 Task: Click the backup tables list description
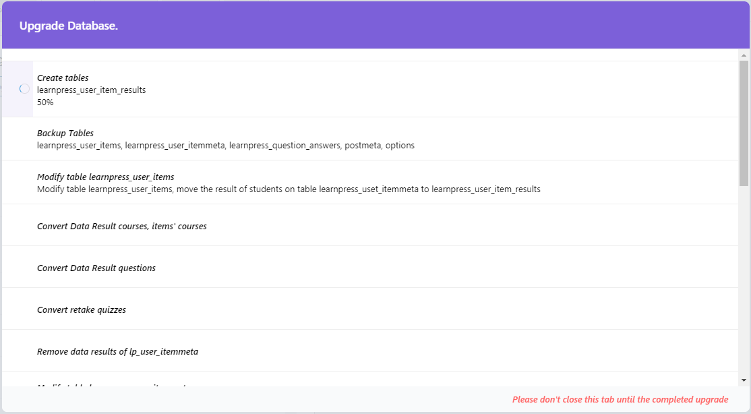226,145
